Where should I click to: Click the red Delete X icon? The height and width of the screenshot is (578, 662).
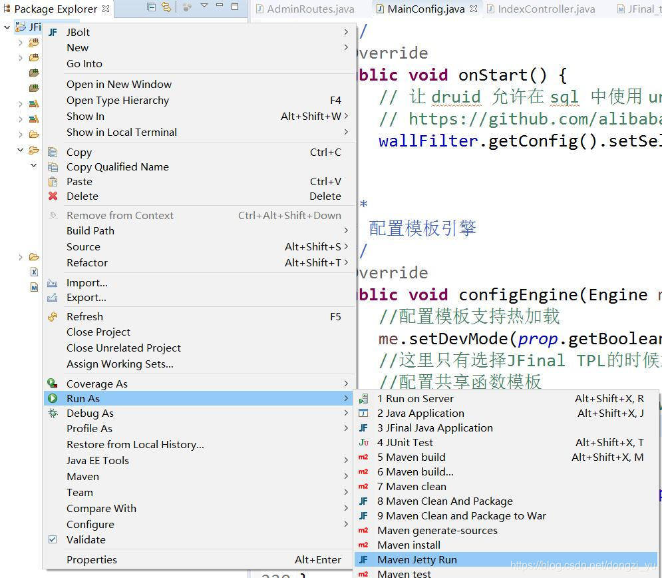pos(53,196)
